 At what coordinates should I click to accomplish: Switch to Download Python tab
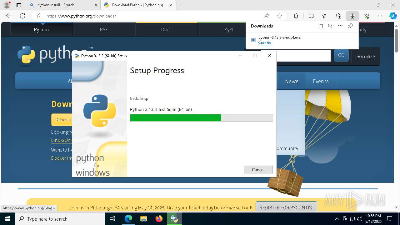click(137, 5)
